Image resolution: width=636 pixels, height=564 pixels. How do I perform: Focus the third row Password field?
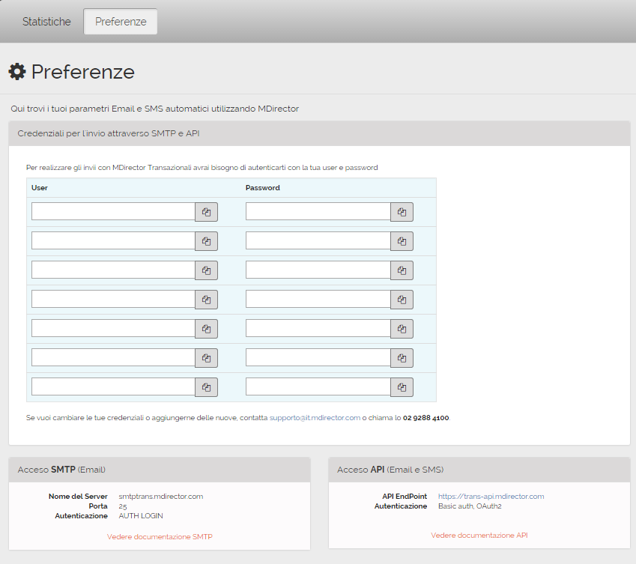(x=318, y=270)
